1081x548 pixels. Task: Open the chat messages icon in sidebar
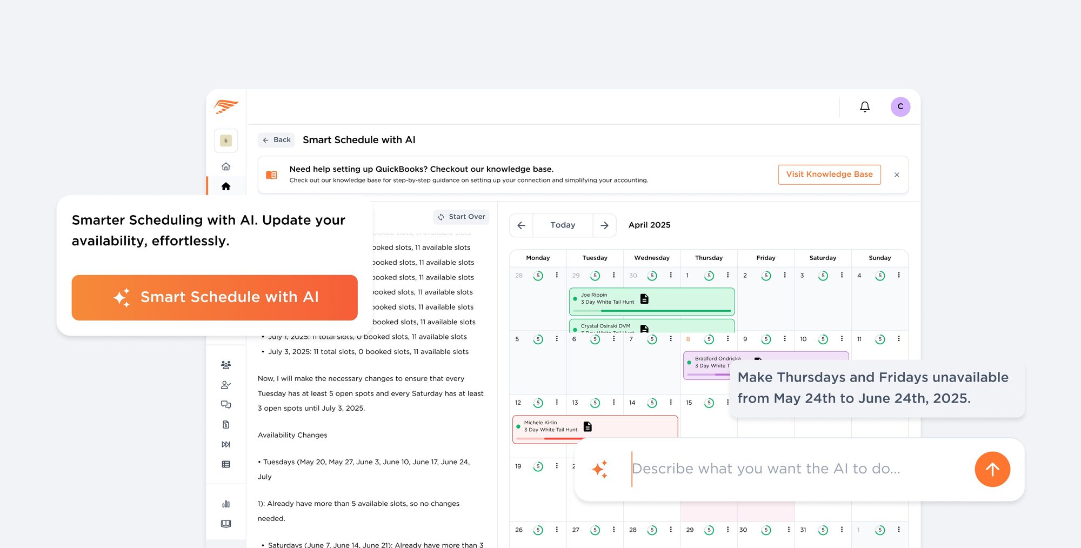coord(226,405)
